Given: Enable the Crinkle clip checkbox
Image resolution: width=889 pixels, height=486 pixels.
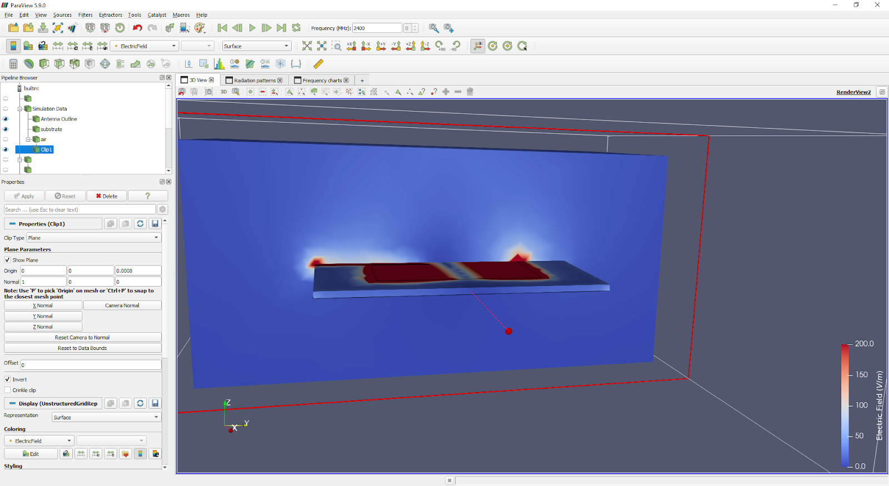Looking at the screenshot, I should pyautogui.click(x=7, y=390).
